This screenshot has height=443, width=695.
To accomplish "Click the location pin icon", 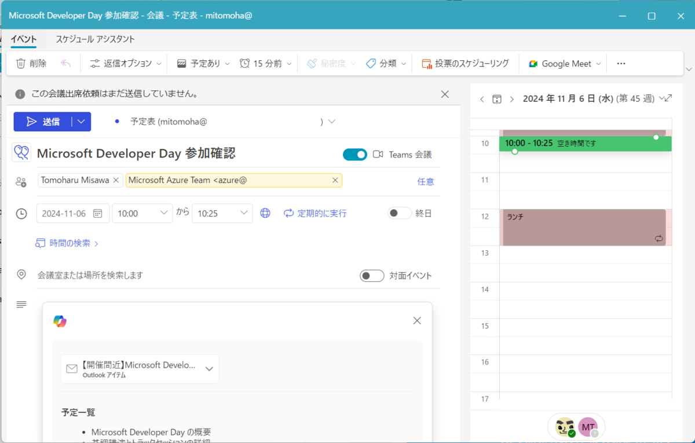I will click(x=21, y=274).
